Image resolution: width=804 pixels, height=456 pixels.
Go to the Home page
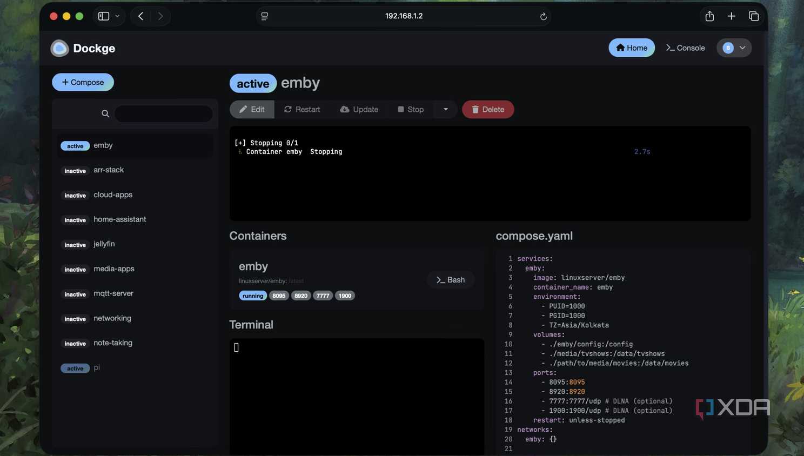tap(632, 48)
